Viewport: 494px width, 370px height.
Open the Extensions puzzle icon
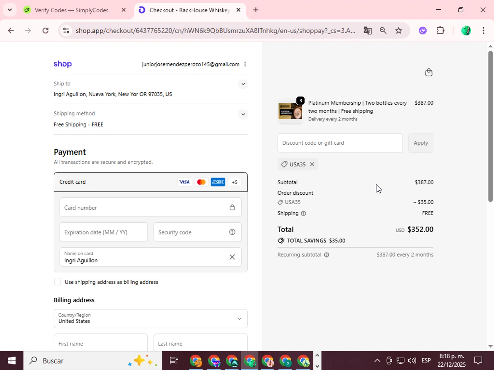tap(440, 31)
